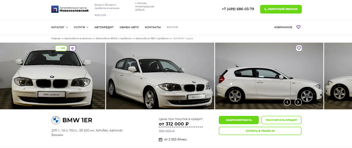The image size is (352, 148).
Task: Show next photo with right arrow
Action: (298, 102)
